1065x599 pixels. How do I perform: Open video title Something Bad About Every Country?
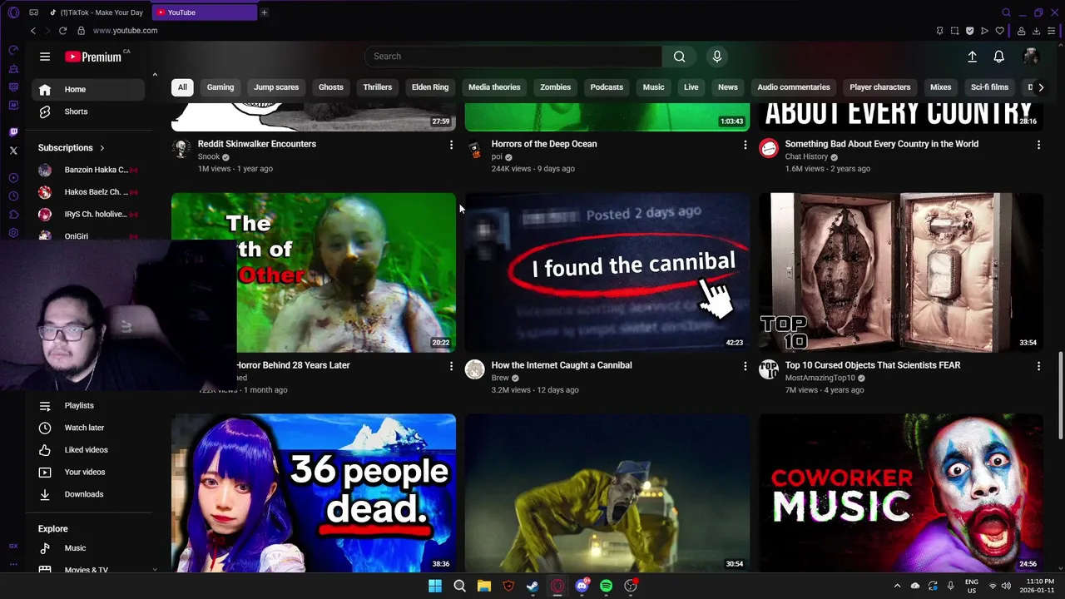click(x=882, y=144)
